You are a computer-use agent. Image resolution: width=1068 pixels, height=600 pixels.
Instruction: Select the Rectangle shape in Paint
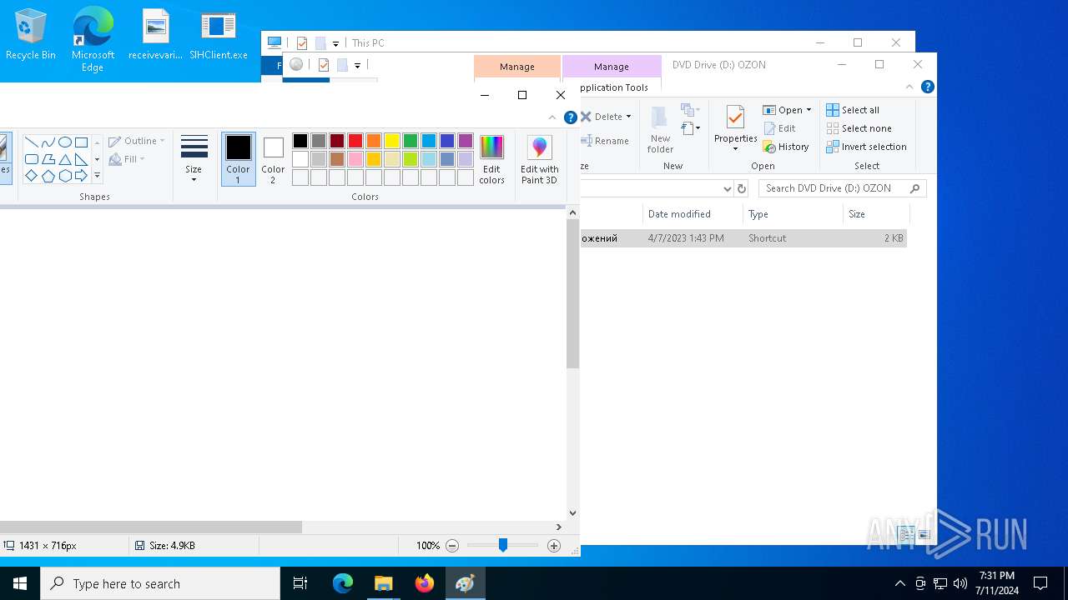coord(81,142)
